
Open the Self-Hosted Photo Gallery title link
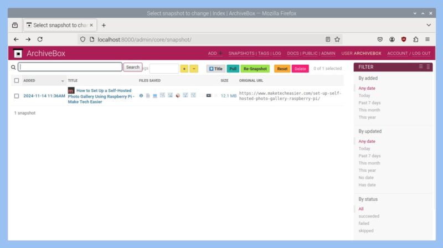click(x=101, y=96)
